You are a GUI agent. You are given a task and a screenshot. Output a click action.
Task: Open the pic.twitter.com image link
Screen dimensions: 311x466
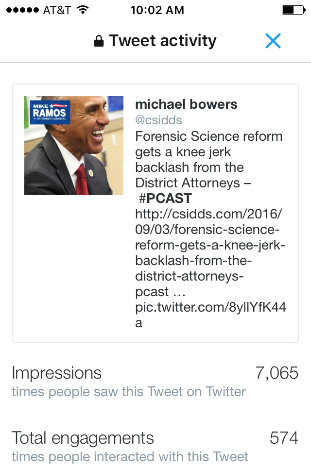coord(210,307)
